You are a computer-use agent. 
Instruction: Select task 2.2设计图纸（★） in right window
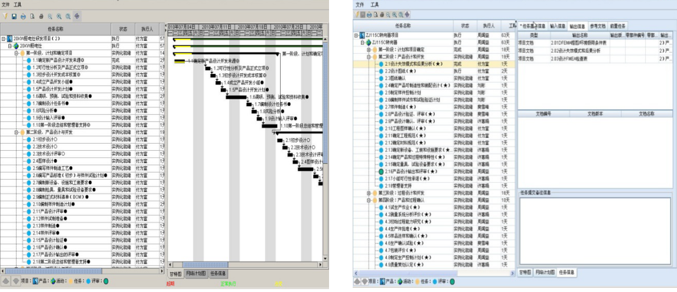401,71
